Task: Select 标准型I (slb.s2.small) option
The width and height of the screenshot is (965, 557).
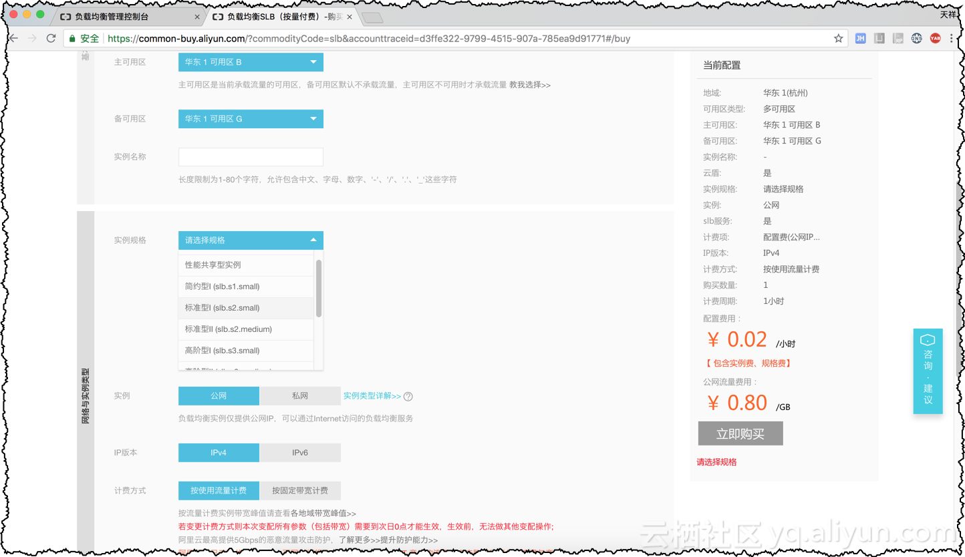Action: pos(246,308)
